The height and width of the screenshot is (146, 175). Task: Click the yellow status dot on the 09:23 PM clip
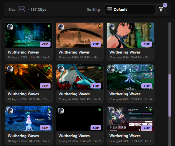(x=100, y=26)
